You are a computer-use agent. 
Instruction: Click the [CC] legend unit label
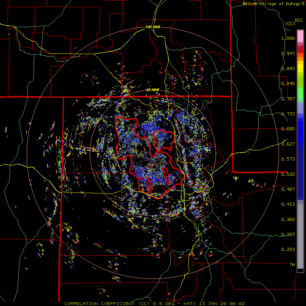[x=290, y=23]
